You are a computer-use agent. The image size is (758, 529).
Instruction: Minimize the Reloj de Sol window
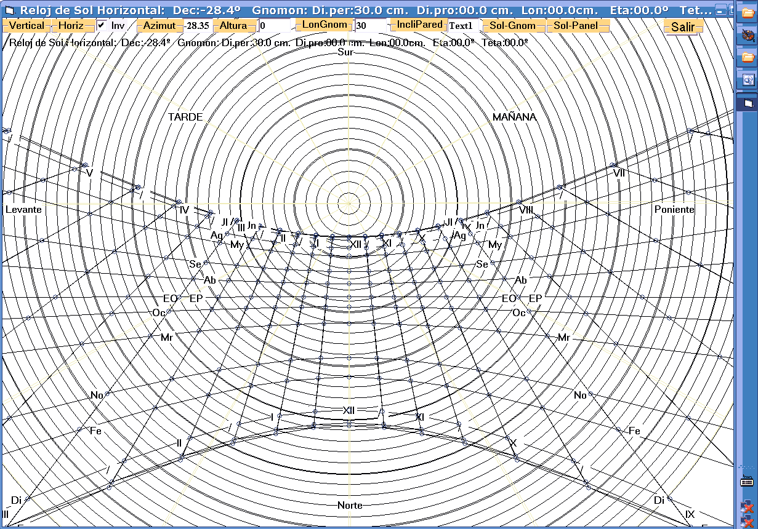(x=720, y=10)
